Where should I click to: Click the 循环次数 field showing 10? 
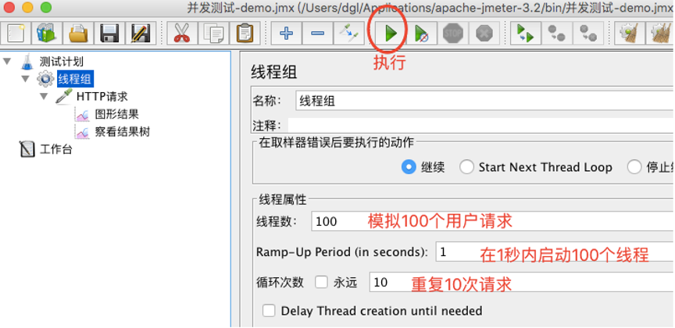(522, 283)
